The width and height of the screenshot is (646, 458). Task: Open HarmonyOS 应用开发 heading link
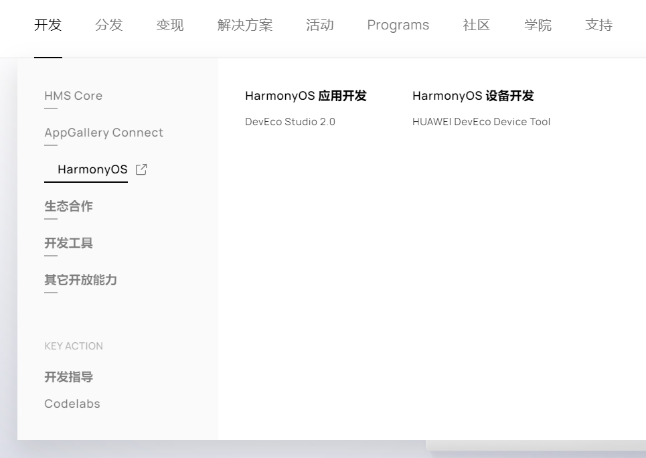pyautogui.click(x=306, y=96)
